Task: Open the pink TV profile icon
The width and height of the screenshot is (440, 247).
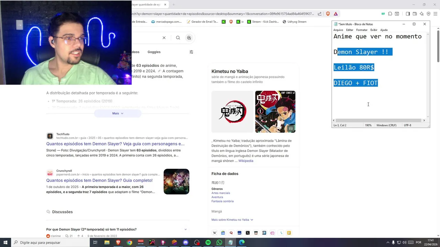Action: (x=272, y=233)
